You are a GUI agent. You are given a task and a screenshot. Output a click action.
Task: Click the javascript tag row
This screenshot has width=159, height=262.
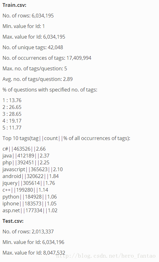tap(33, 170)
